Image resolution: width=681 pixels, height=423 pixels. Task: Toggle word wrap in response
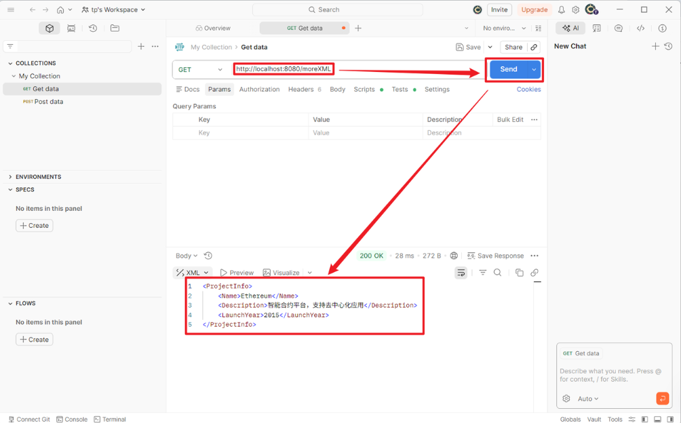(461, 273)
